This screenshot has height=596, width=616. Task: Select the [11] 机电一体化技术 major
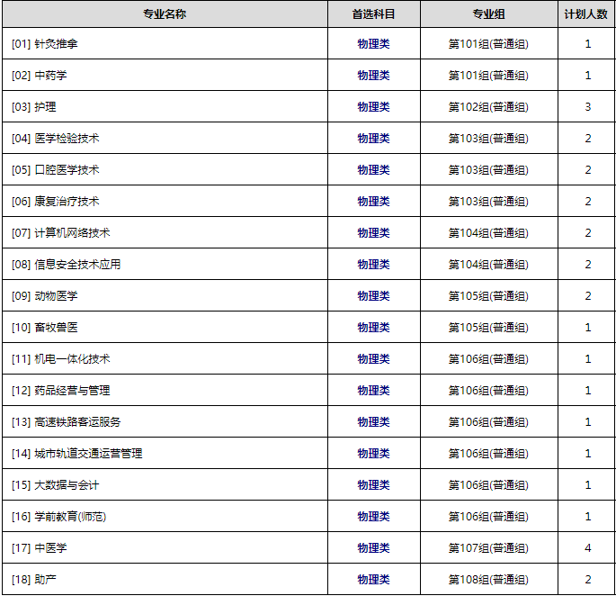pos(61,358)
